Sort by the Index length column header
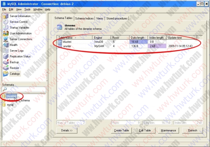Screen dimensions: 210x147 [157, 38]
